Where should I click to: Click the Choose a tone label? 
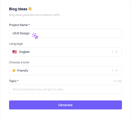point(19,62)
